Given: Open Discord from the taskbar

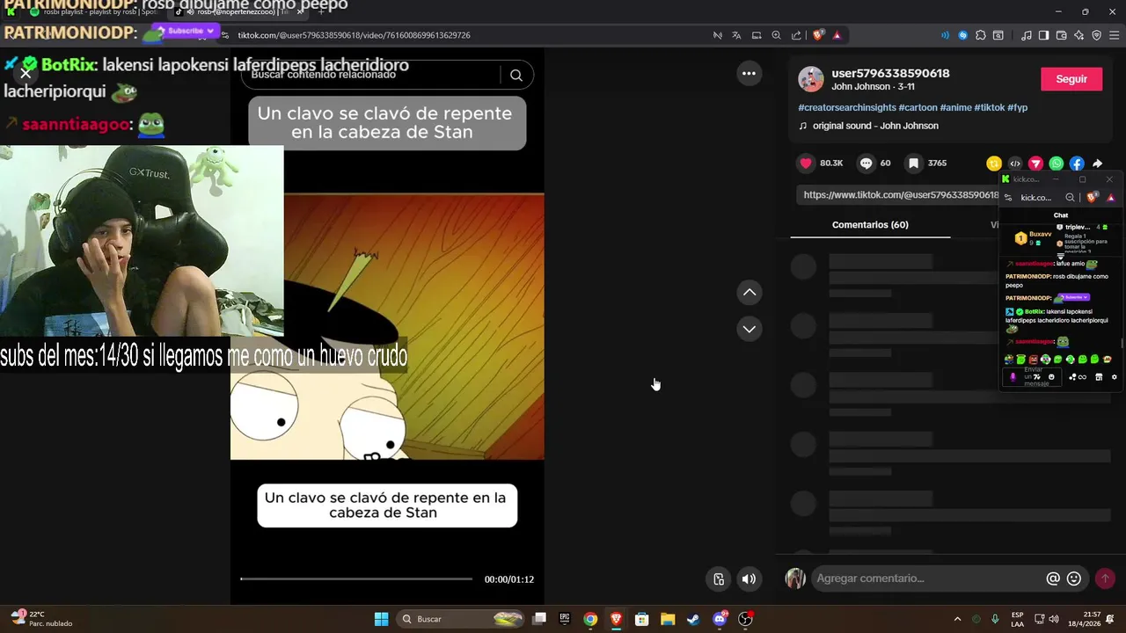Looking at the screenshot, I should click(720, 619).
